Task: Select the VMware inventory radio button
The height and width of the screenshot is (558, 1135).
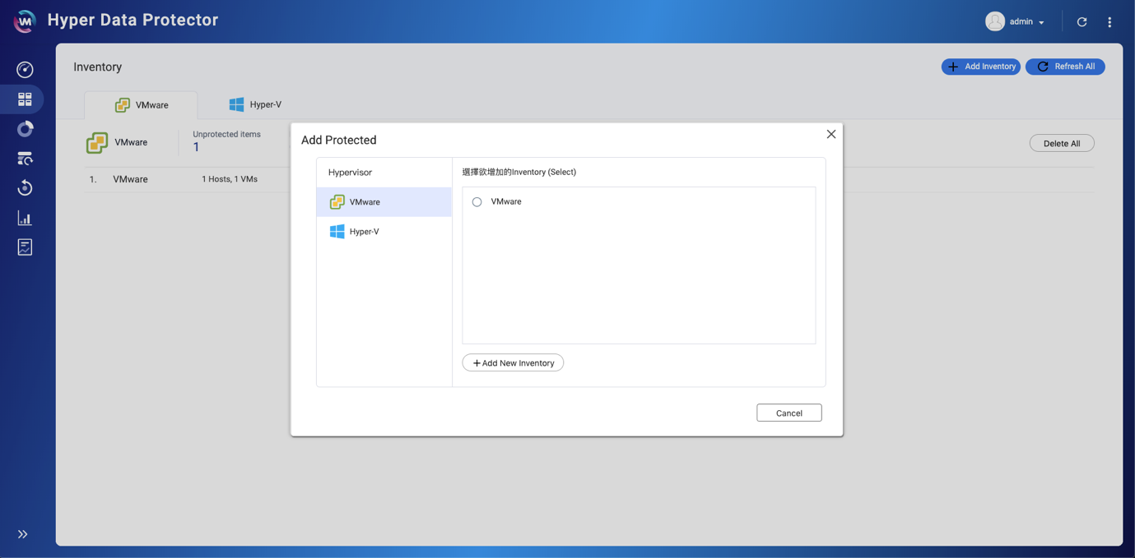Action: click(x=477, y=202)
